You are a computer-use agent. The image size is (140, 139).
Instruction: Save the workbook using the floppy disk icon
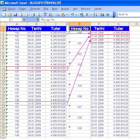click(15, 15)
